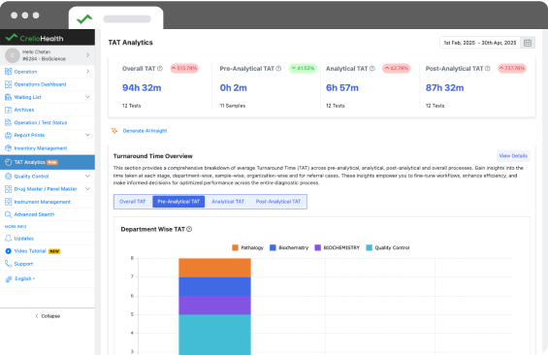Click the Video Tutorial play icon
Image resolution: width=548 pixels, height=355 pixels.
point(9,251)
